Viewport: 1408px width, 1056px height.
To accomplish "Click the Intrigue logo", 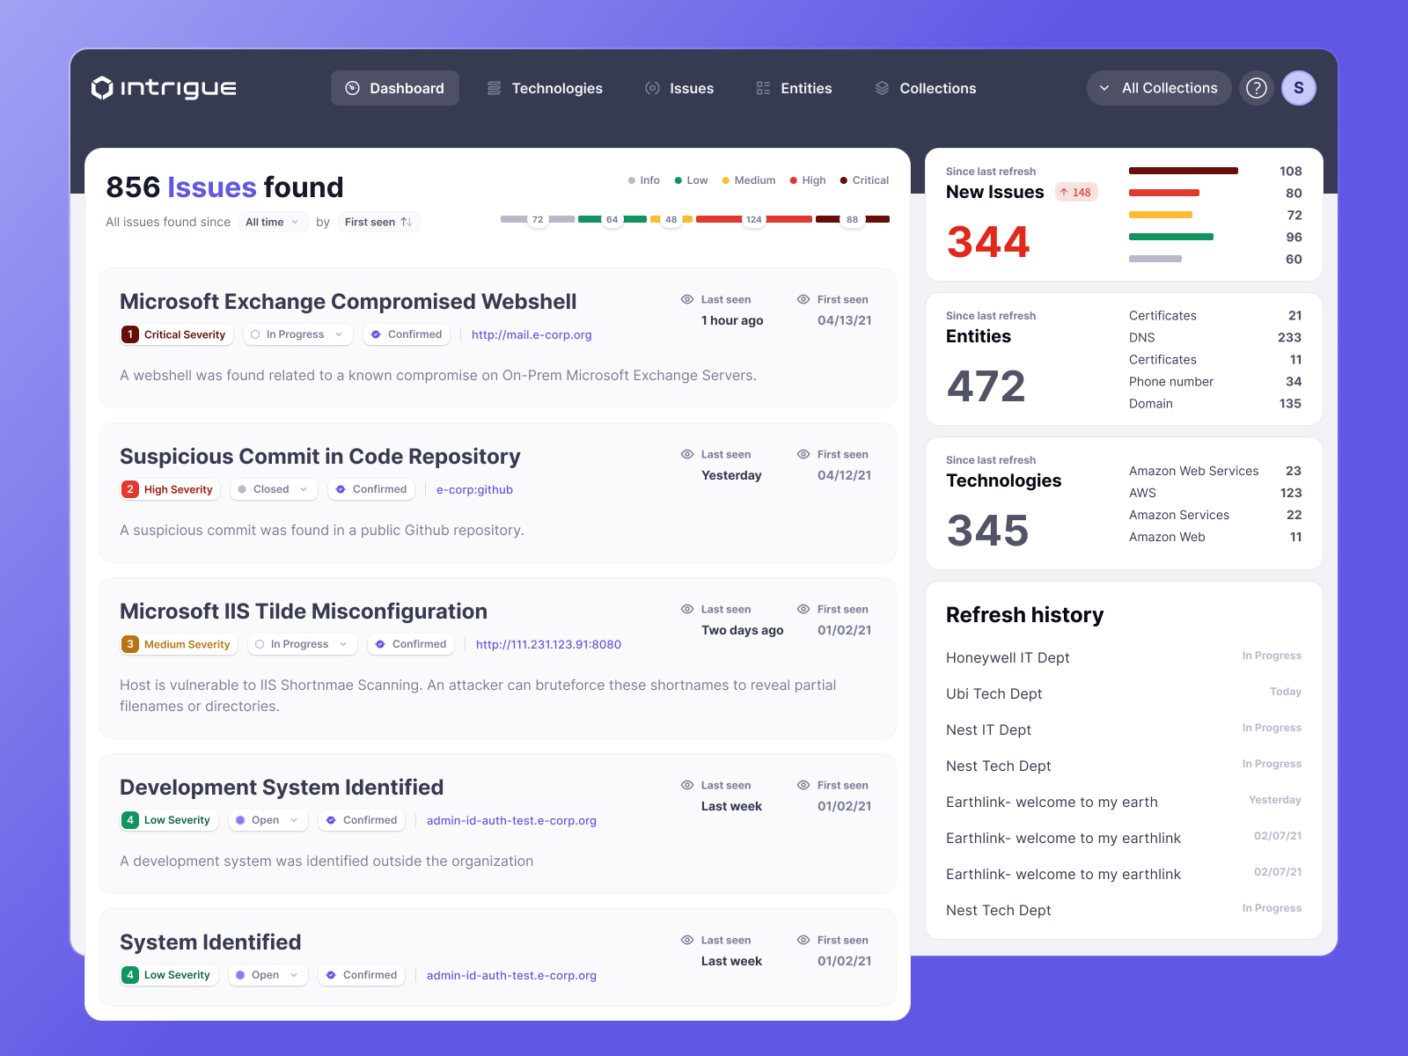I will (x=164, y=88).
